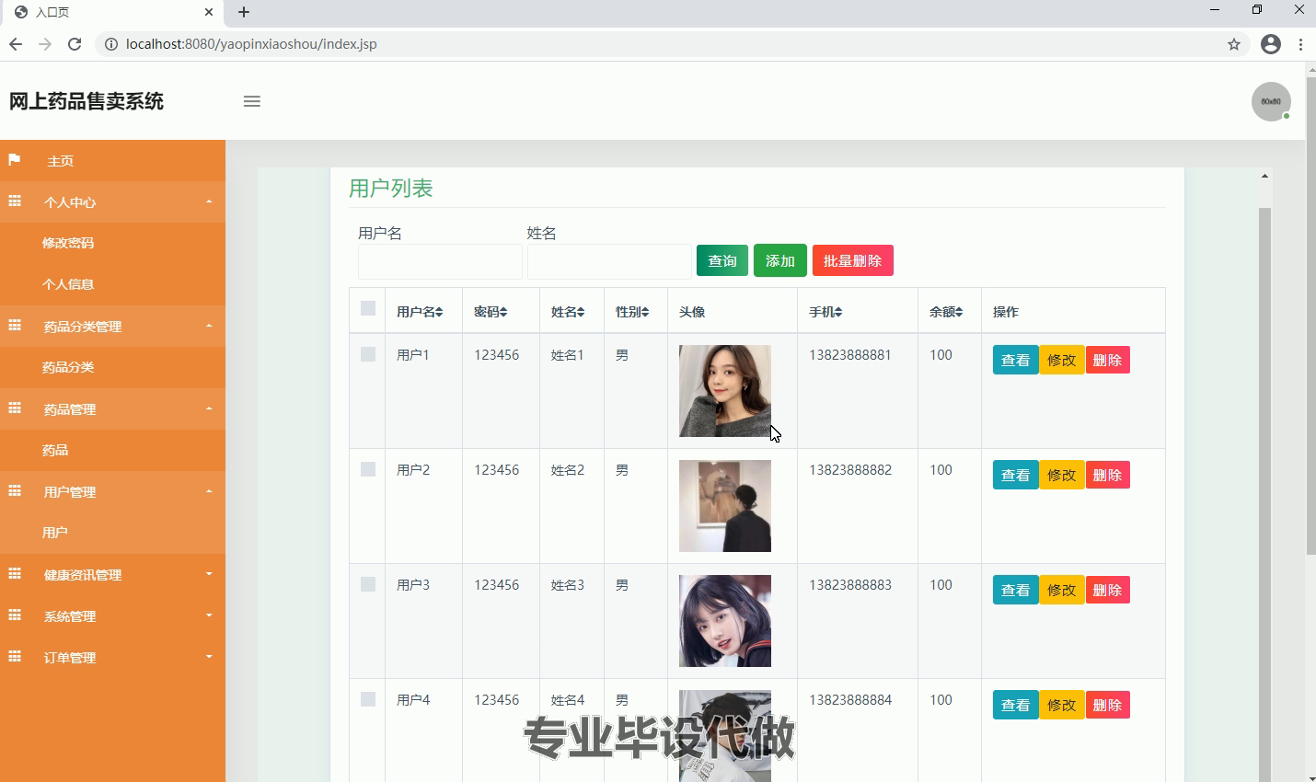The height and width of the screenshot is (782, 1316).
Task: Click 修改 for 用户1
Action: click(1062, 360)
